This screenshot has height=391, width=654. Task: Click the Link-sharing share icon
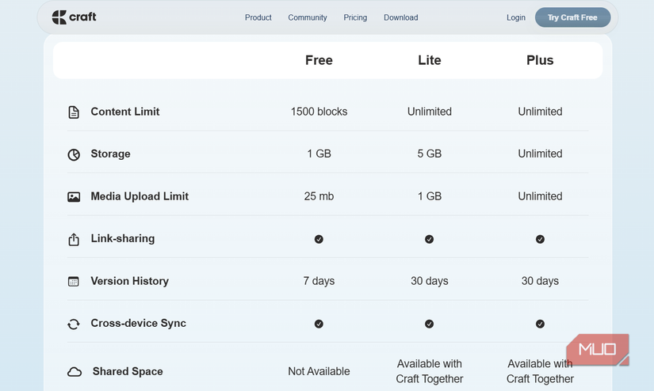click(x=74, y=240)
